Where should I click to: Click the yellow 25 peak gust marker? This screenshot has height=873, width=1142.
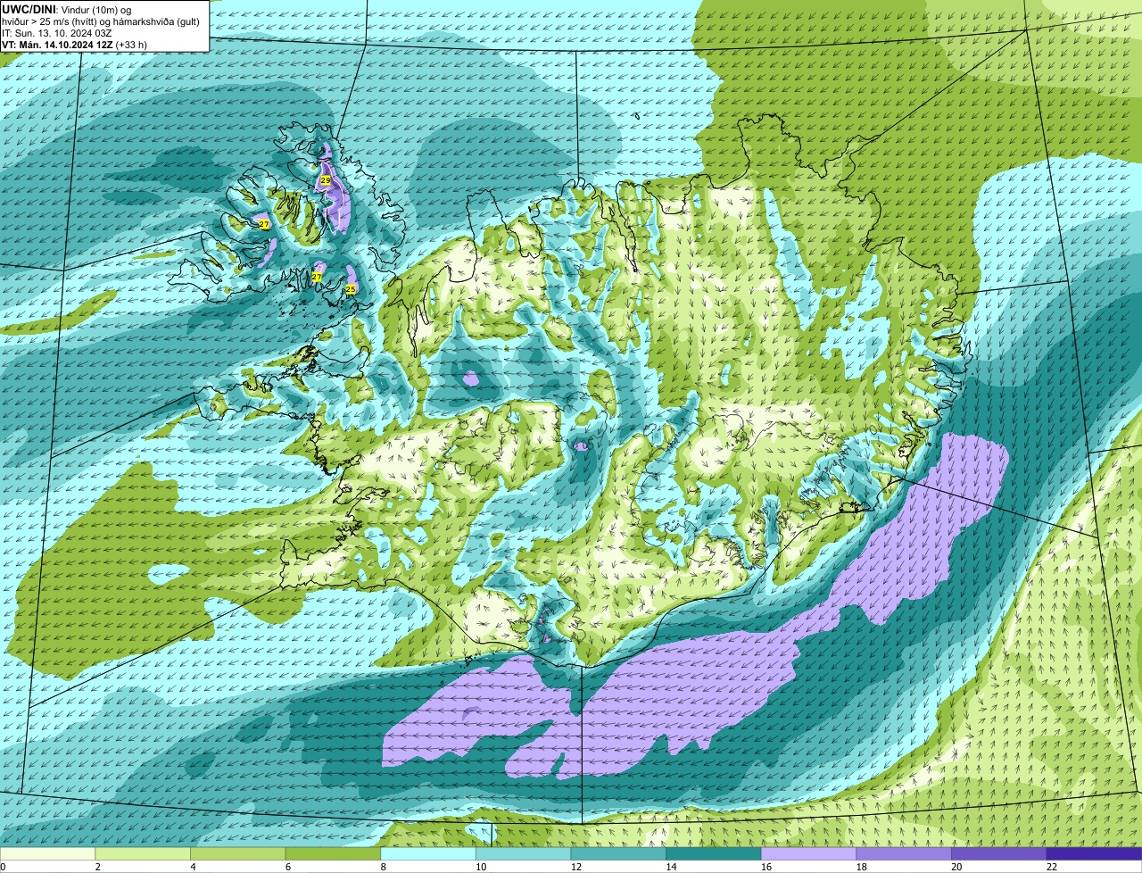[x=351, y=289]
